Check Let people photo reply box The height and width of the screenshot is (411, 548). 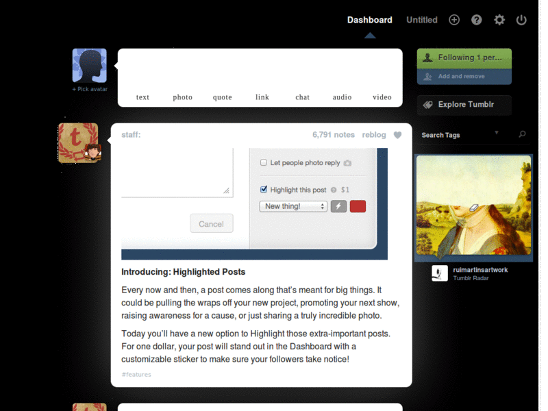click(264, 162)
